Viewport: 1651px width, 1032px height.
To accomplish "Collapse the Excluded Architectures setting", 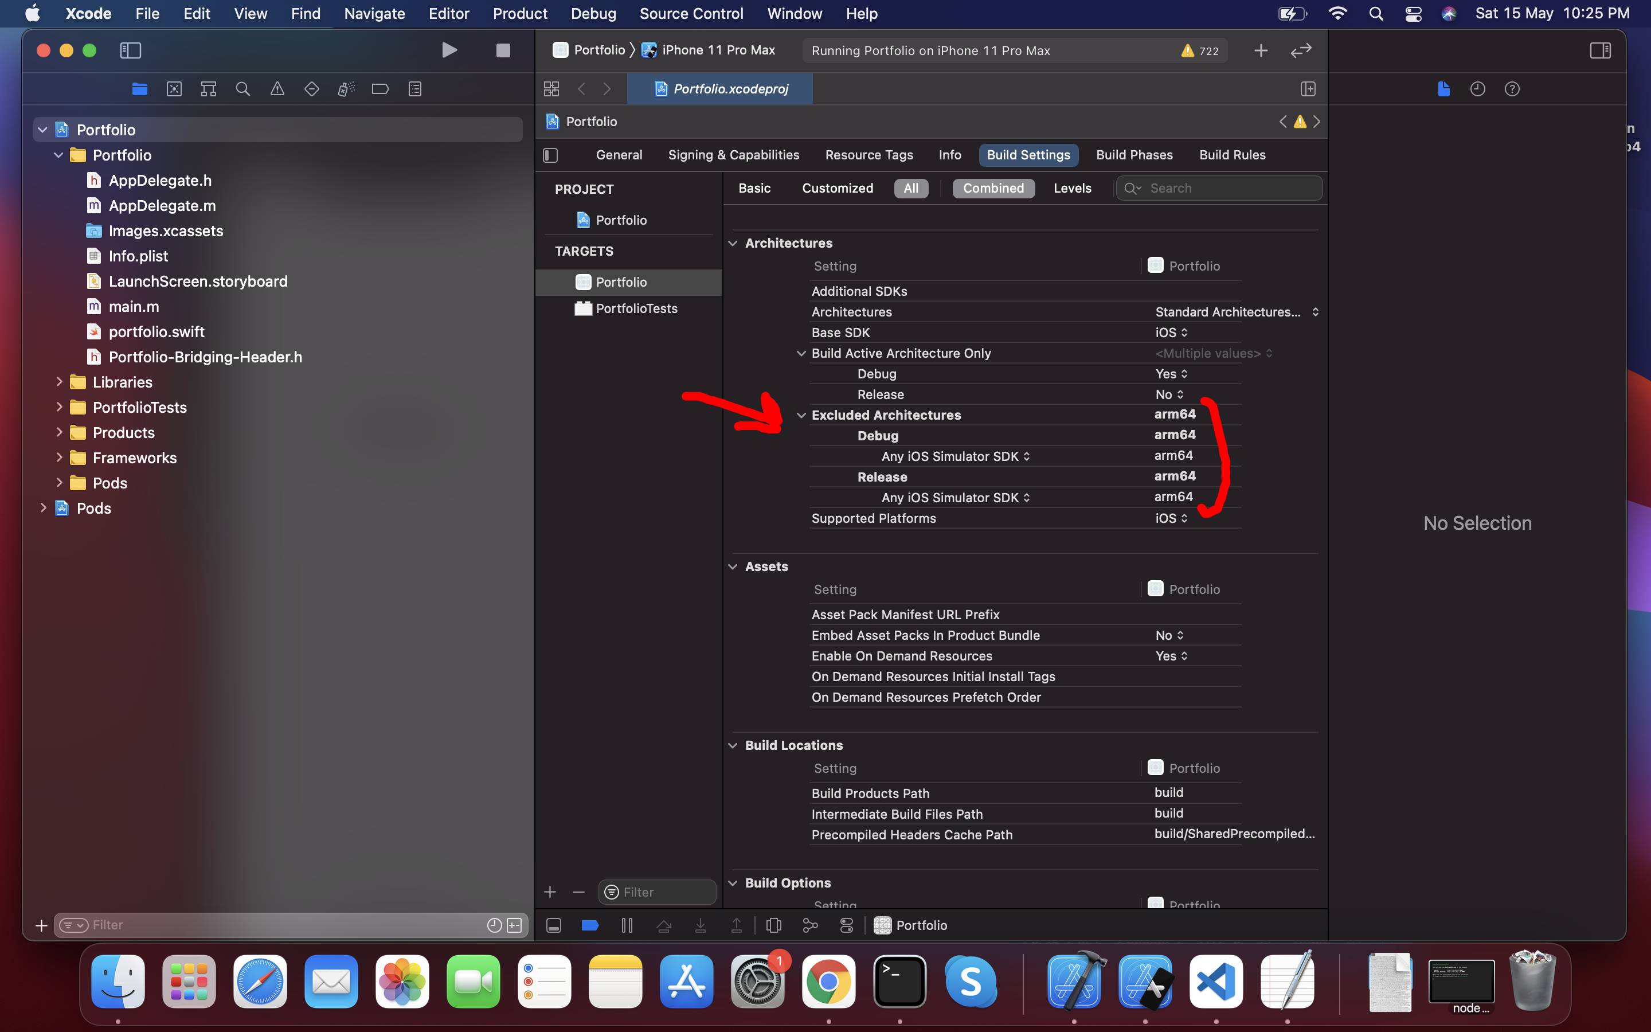I will click(x=801, y=415).
